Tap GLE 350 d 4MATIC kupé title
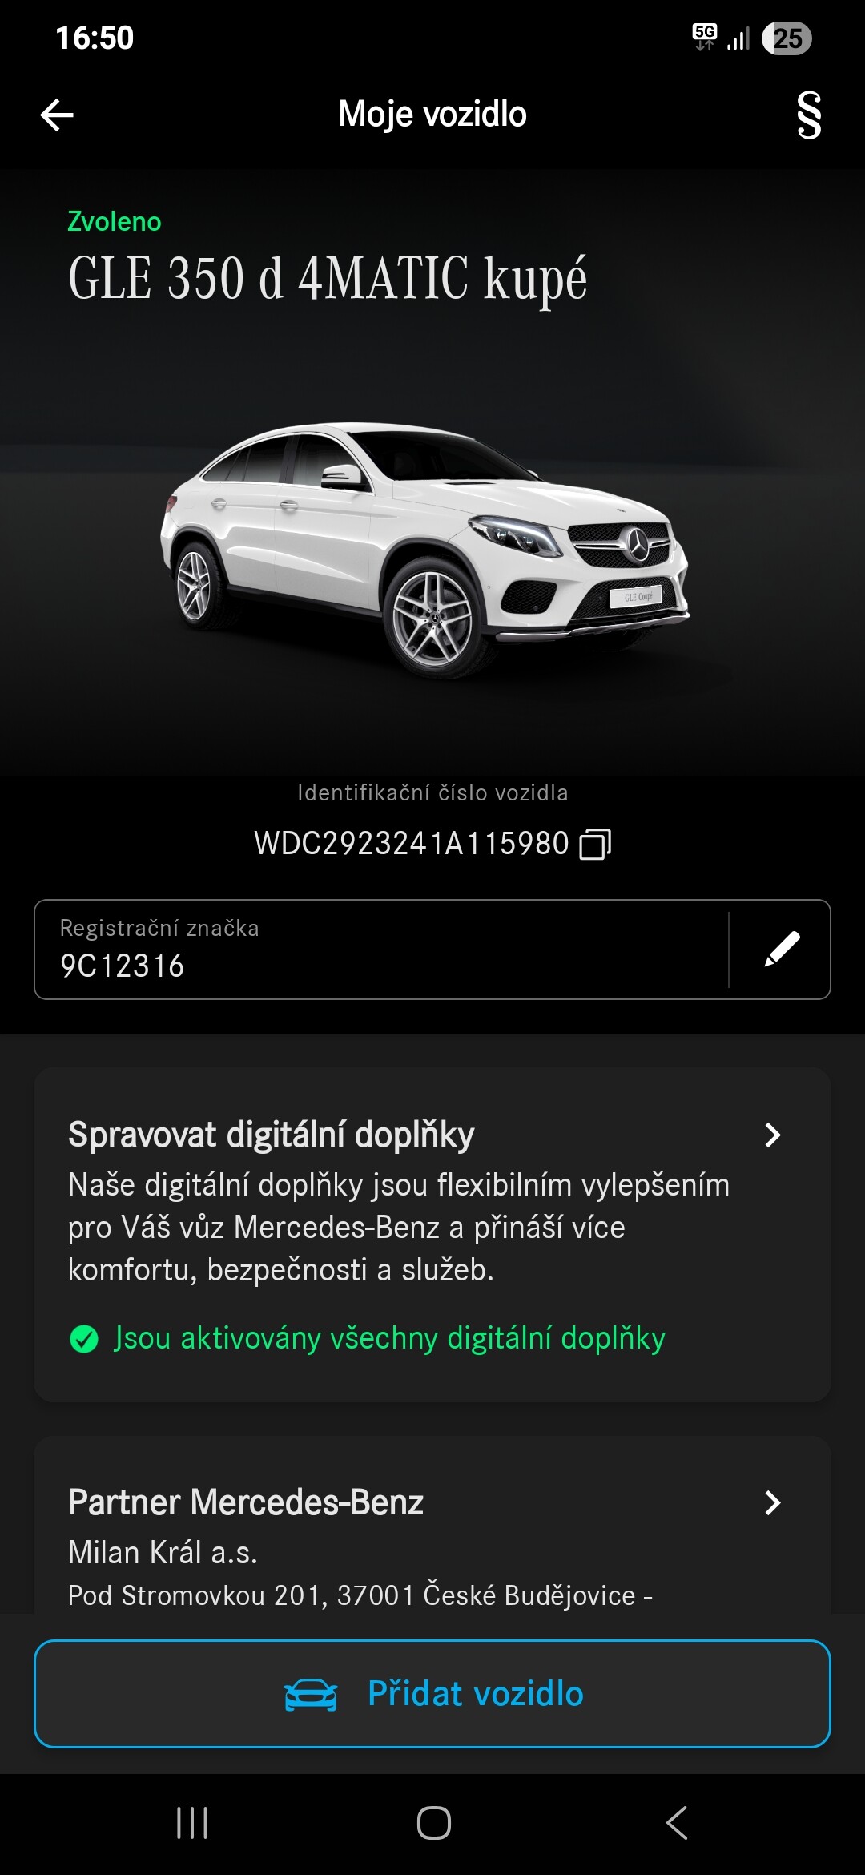 [328, 279]
